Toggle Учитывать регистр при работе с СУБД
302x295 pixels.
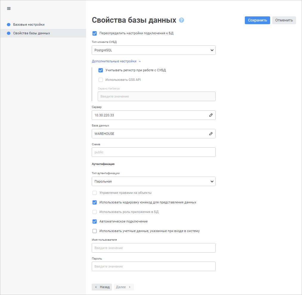(x=101, y=70)
